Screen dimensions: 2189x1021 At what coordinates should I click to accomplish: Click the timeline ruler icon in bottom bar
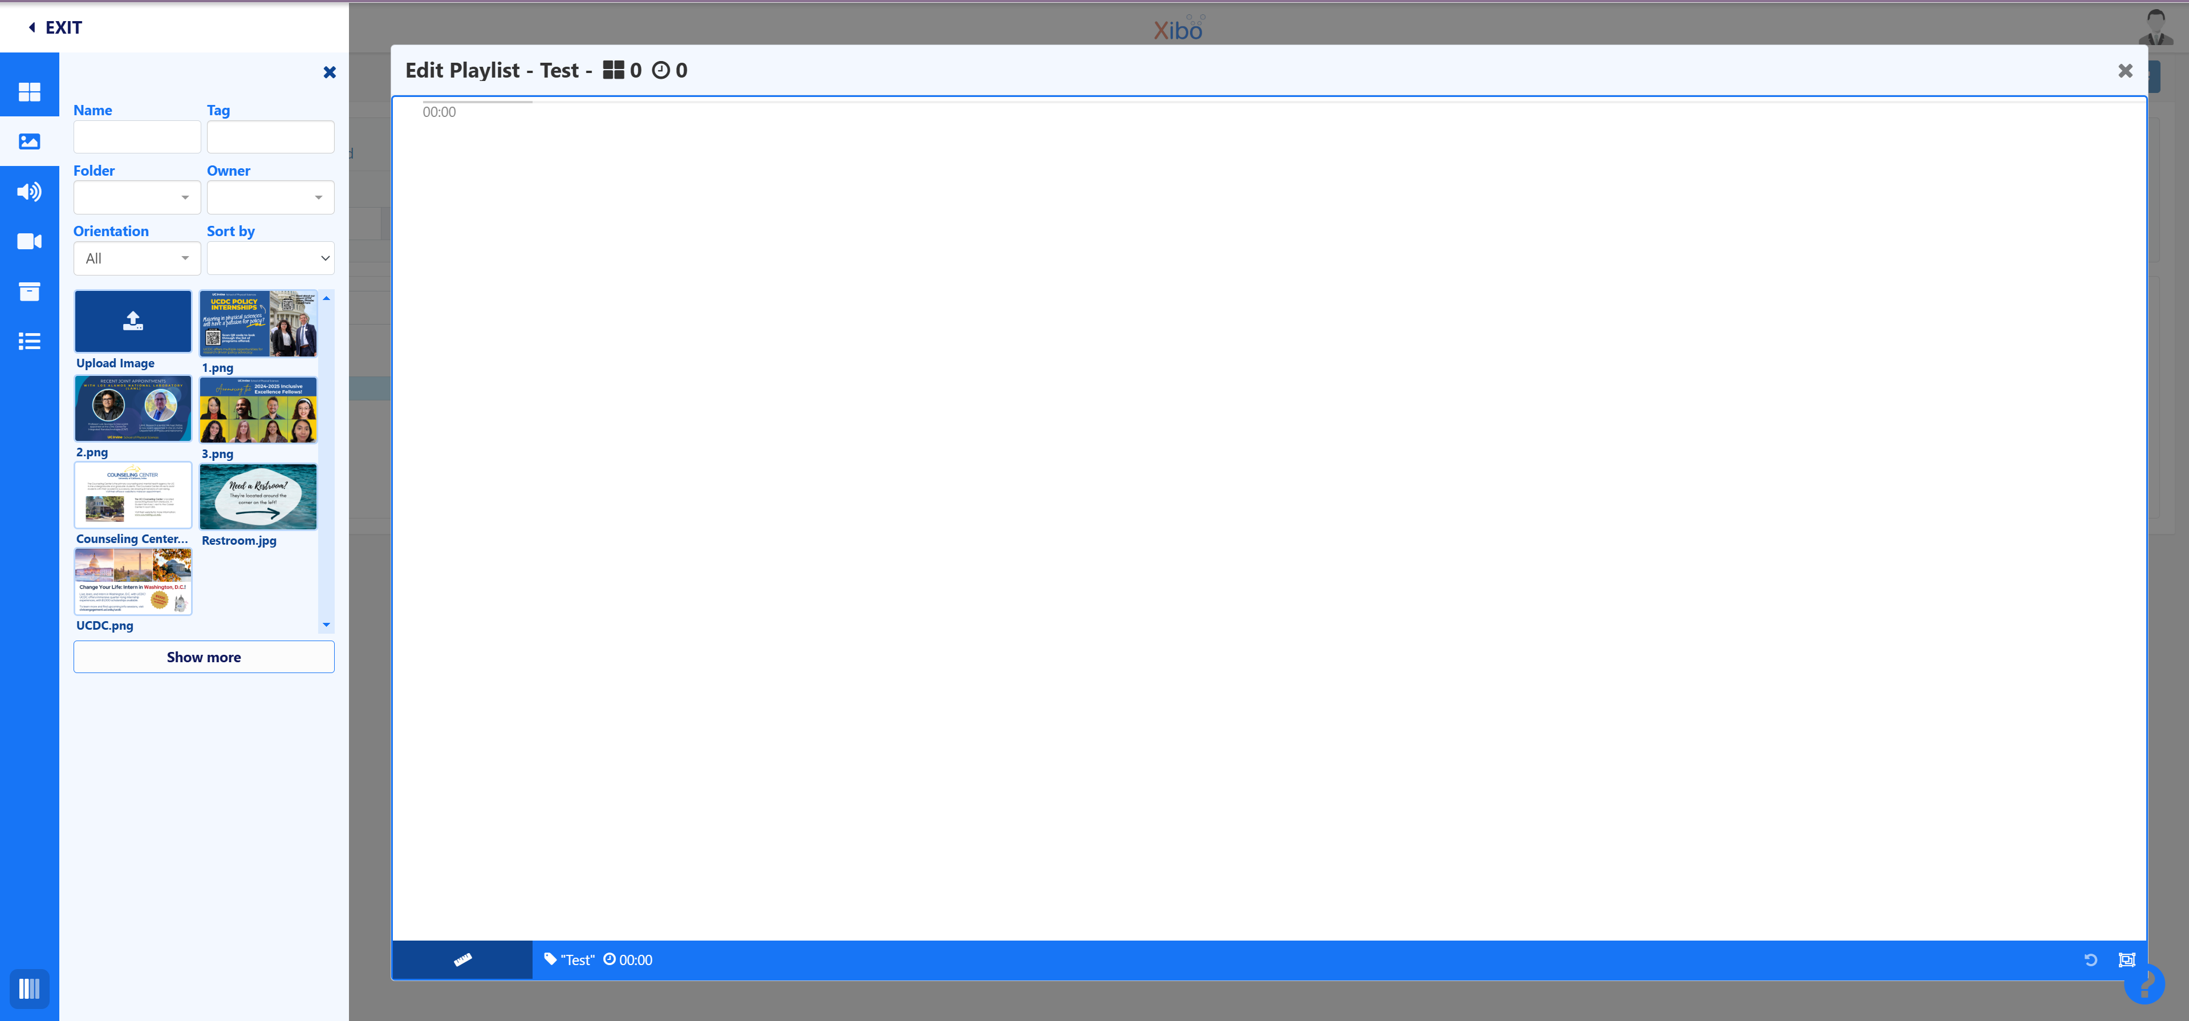point(462,959)
